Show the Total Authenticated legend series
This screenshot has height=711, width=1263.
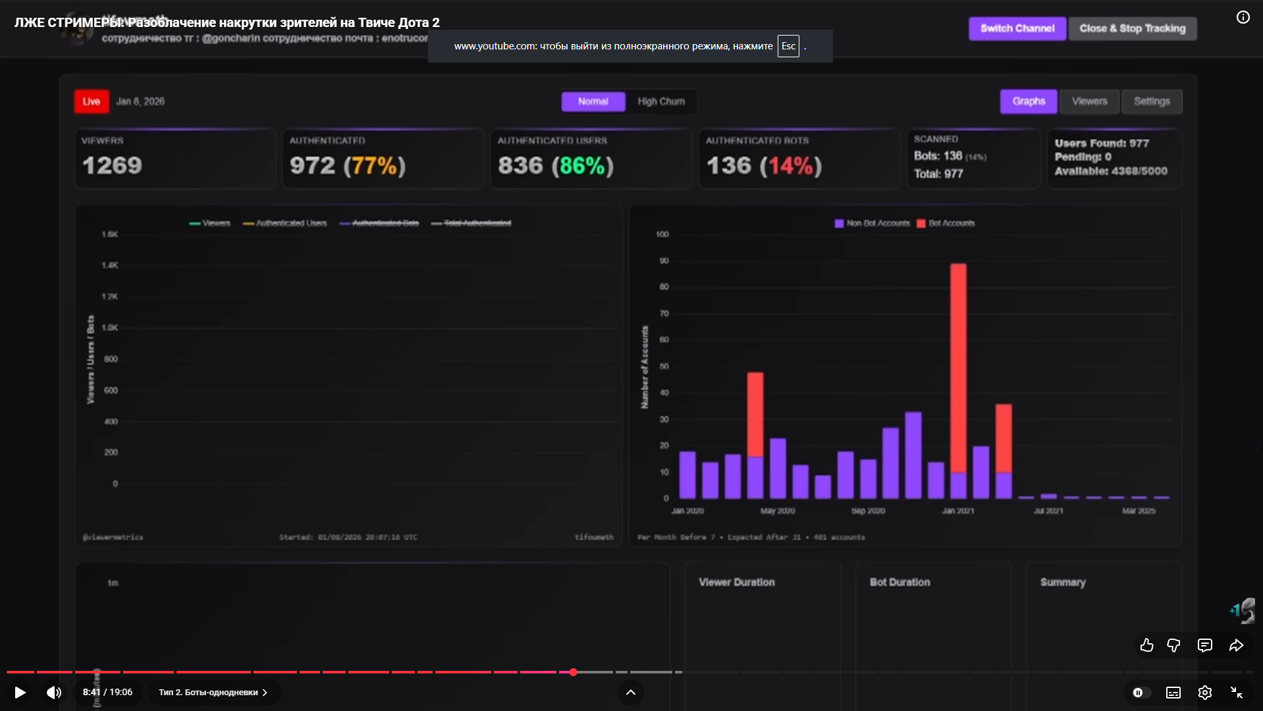[471, 223]
